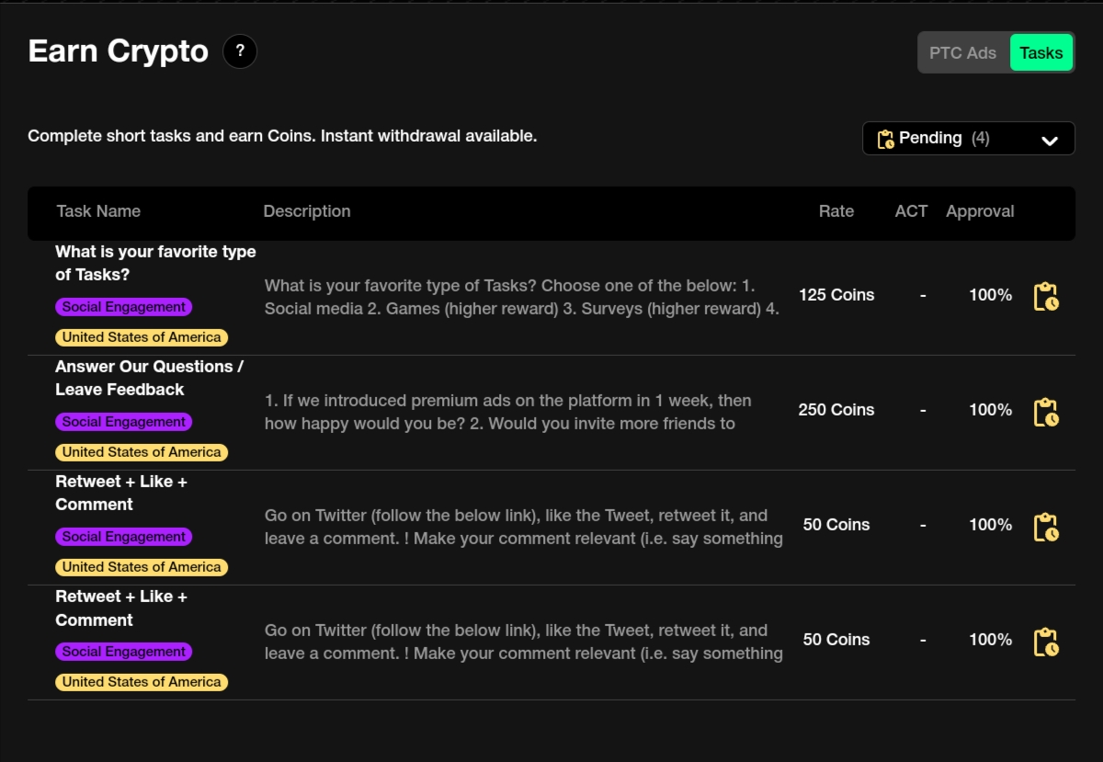Click United States of America tag on feedback task
The width and height of the screenshot is (1103, 762).
(x=142, y=452)
